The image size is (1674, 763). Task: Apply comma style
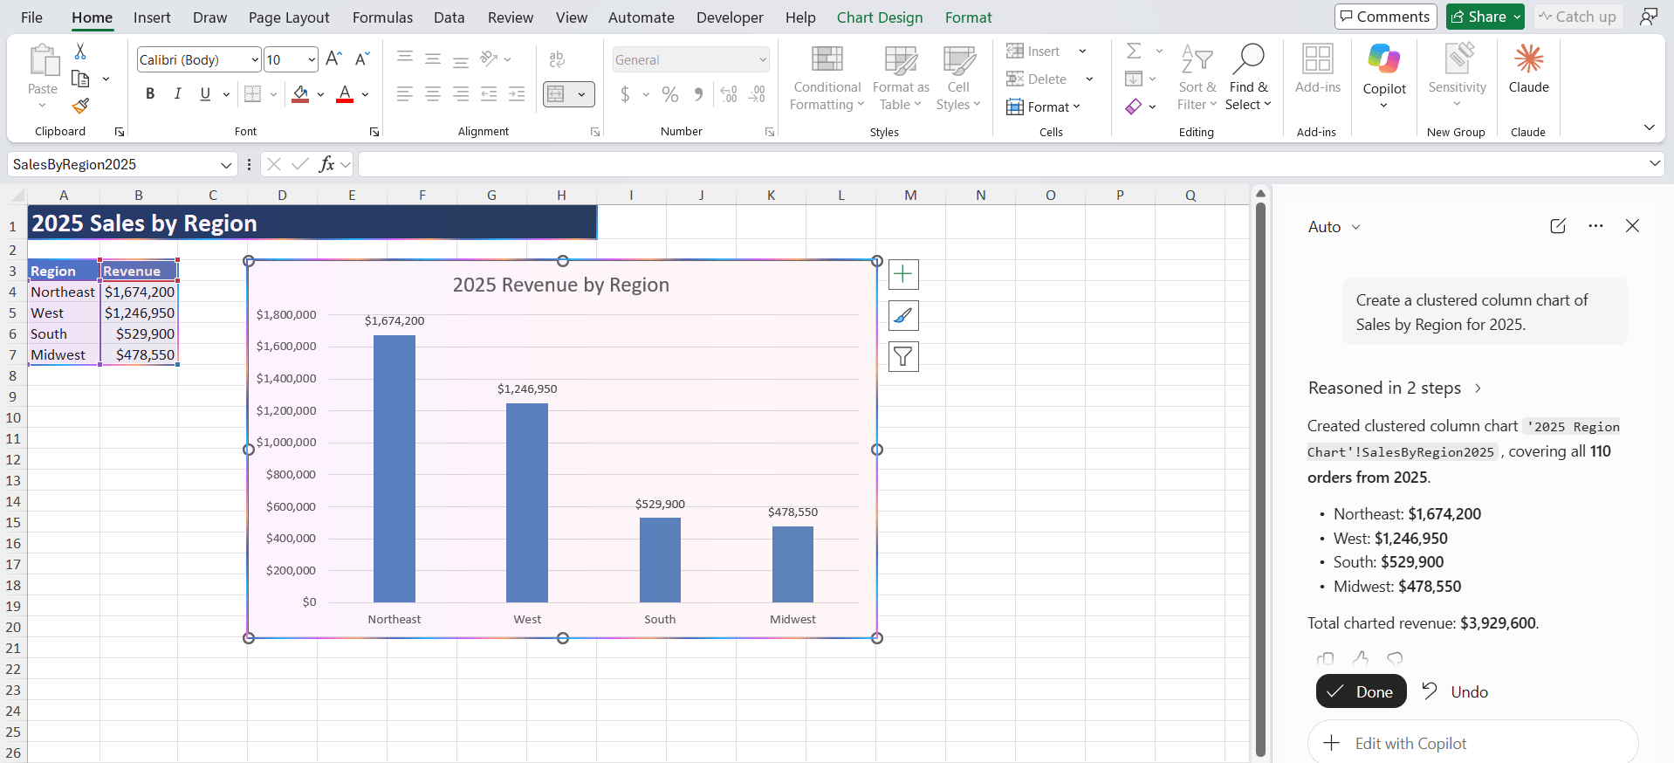(x=698, y=93)
